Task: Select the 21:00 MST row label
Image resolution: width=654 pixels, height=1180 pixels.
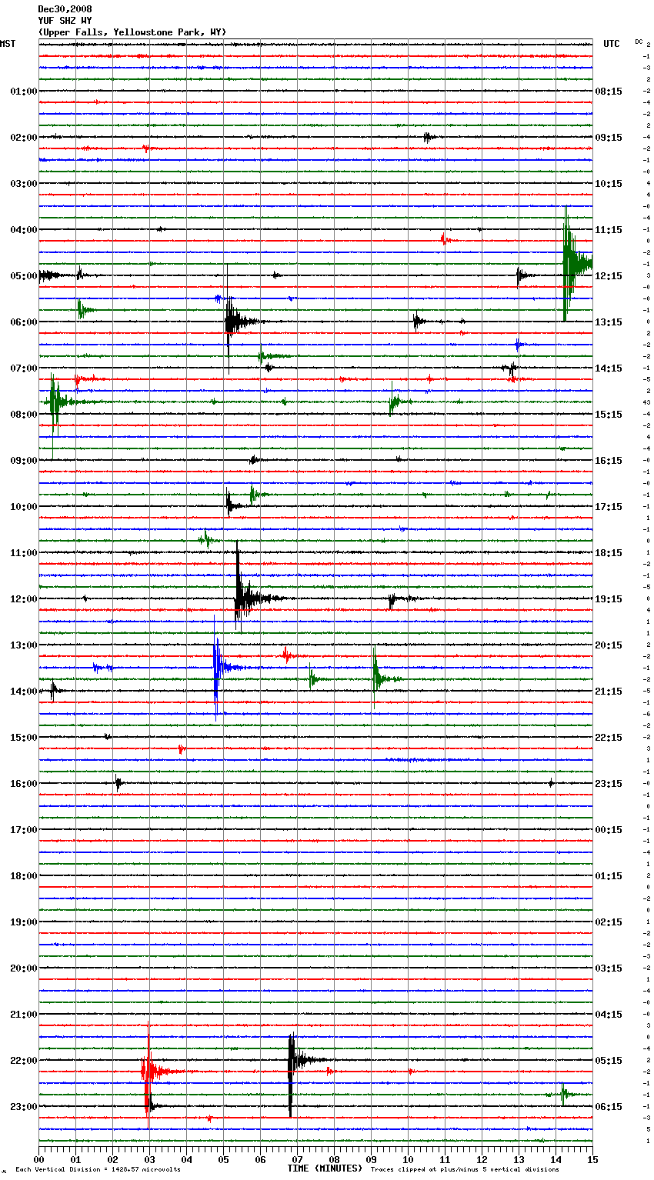Action: tap(23, 1015)
